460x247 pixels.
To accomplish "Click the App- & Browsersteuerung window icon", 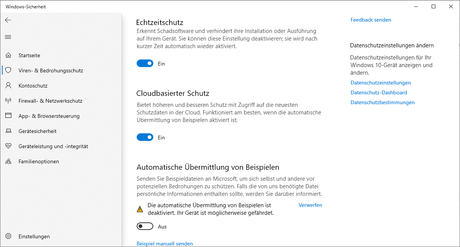I will point(8,116).
